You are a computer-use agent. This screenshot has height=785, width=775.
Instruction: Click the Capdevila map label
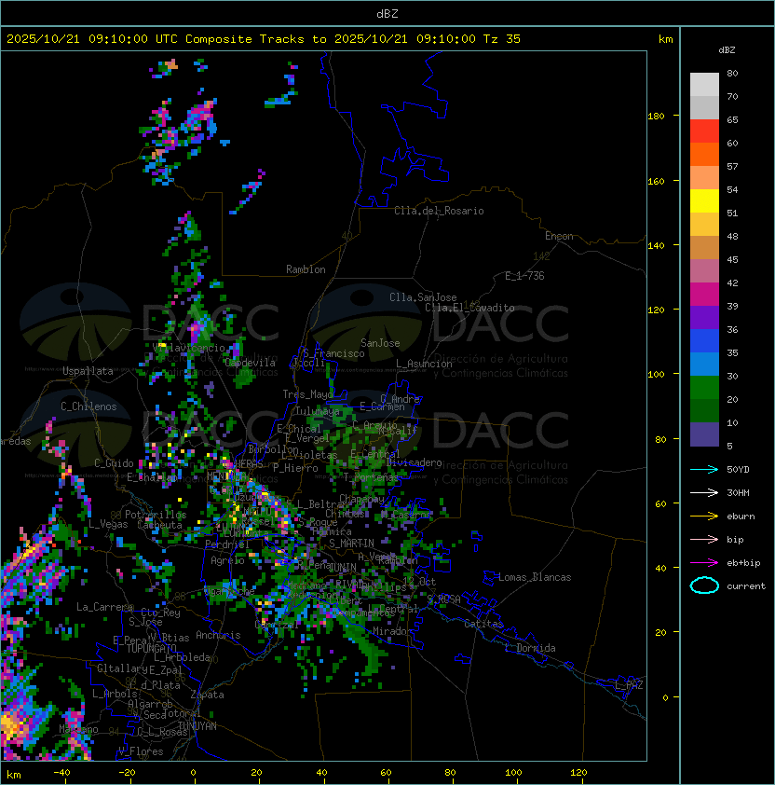pyautogui.click(x=250, y=363)
